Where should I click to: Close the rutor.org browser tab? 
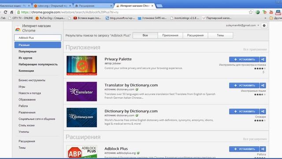coord(70,6)
